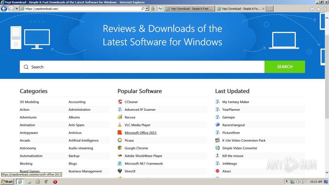Click the Kill the mouse icon
Viewport: 329px width, 185px height.
click(x=217, y=156)
